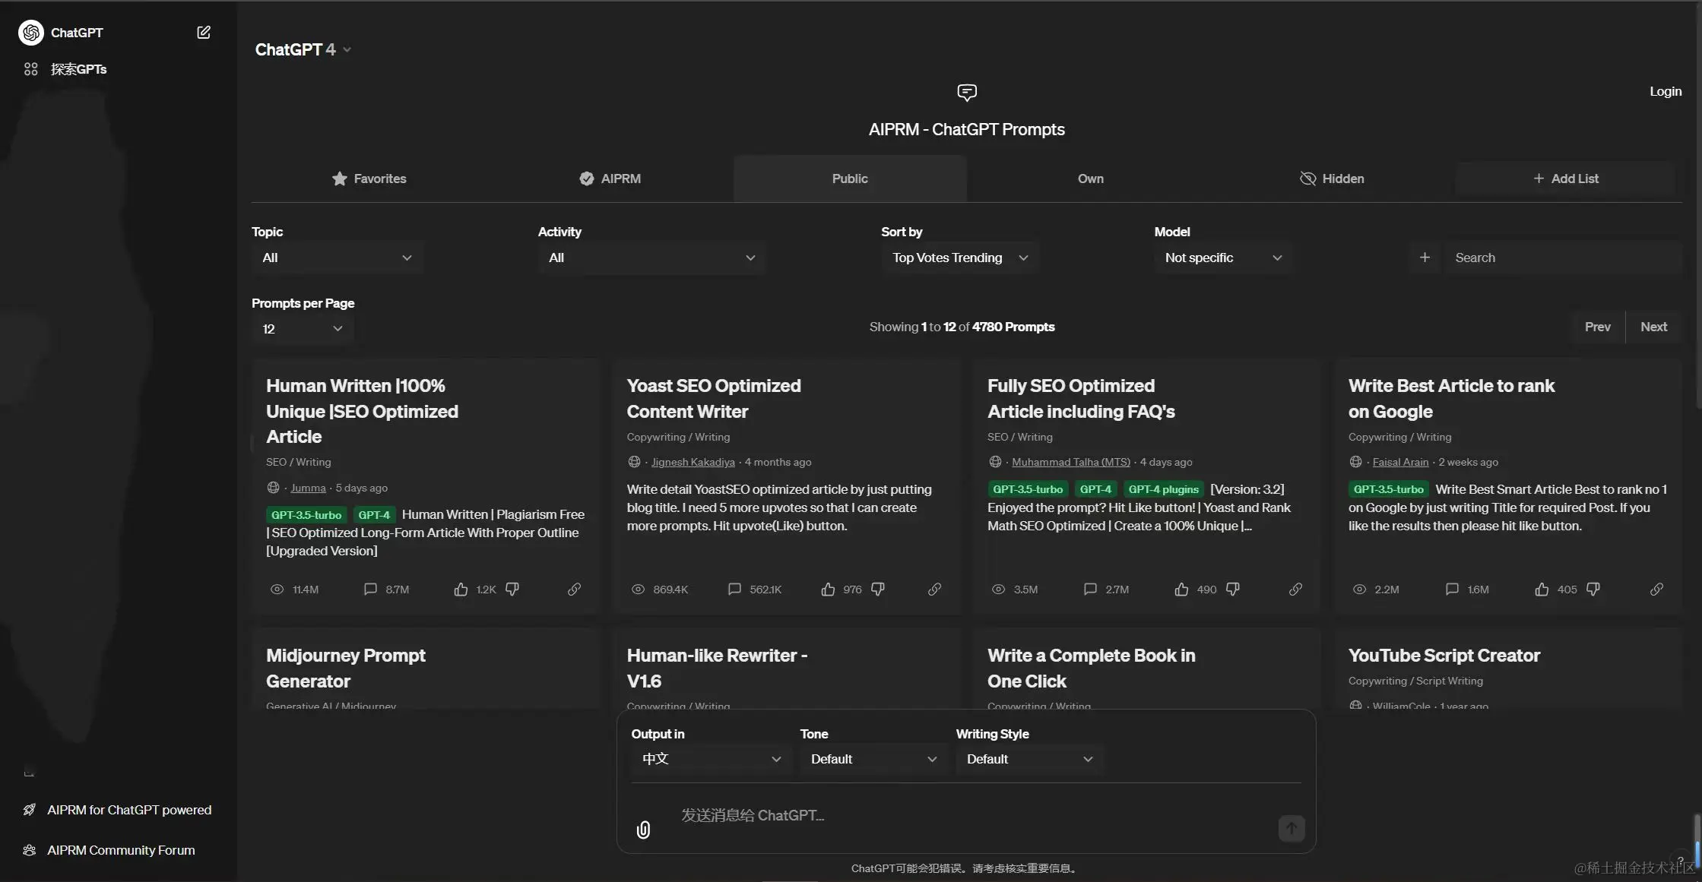Switch to the Own prompts tab
This screenshot has width=1702, height=882.
[1090, 179]
